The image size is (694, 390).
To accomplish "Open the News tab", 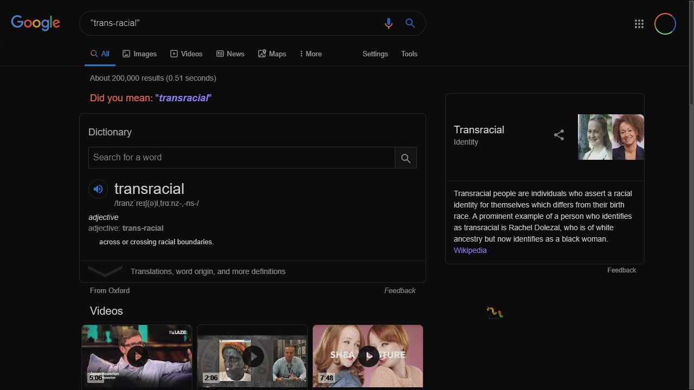I will click(230, 54).
